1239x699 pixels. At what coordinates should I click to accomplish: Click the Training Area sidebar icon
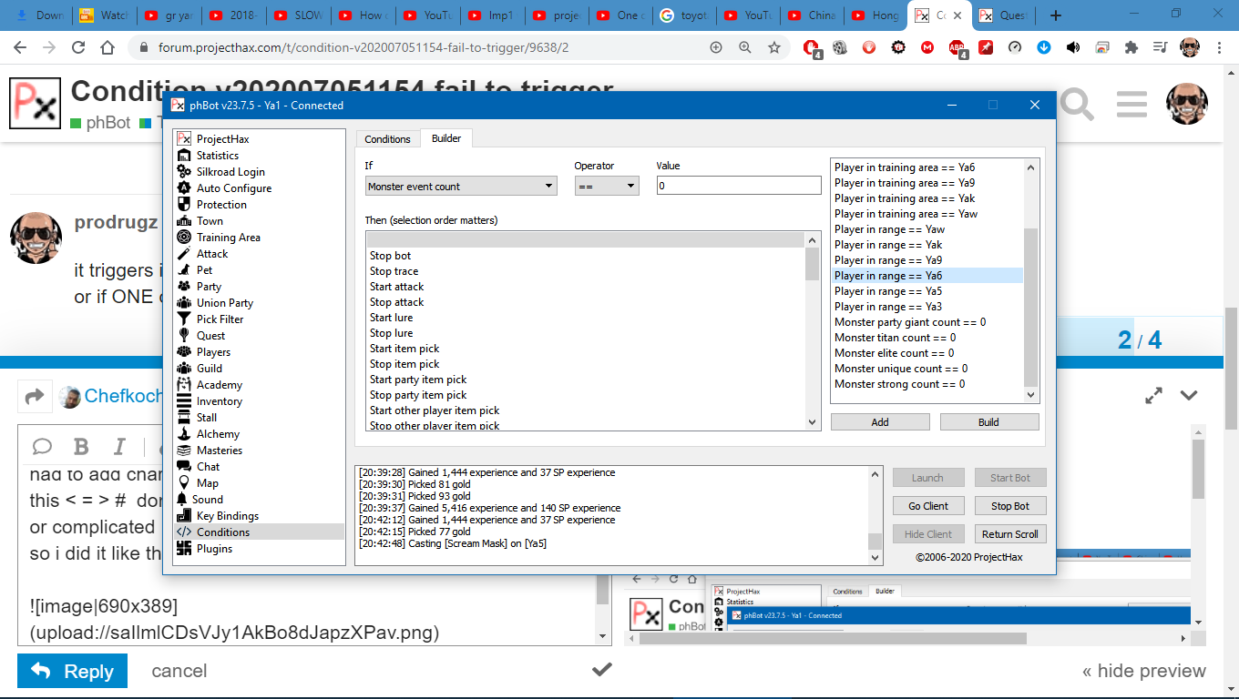click(x=184, y=238)
